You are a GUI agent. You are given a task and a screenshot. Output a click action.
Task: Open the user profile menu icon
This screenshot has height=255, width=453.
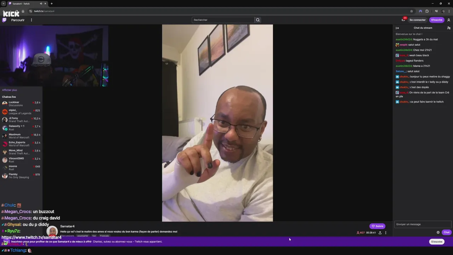point(449,20)
